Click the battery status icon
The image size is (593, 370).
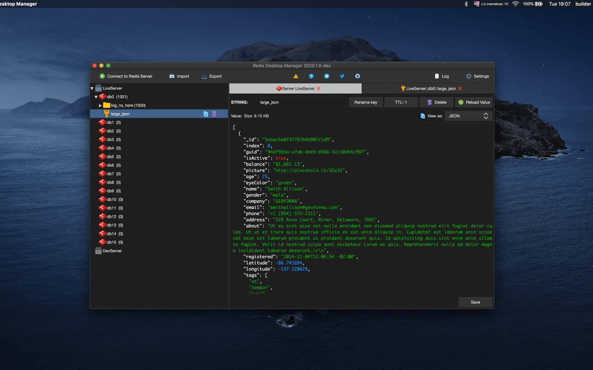click(x=539, y=4)
